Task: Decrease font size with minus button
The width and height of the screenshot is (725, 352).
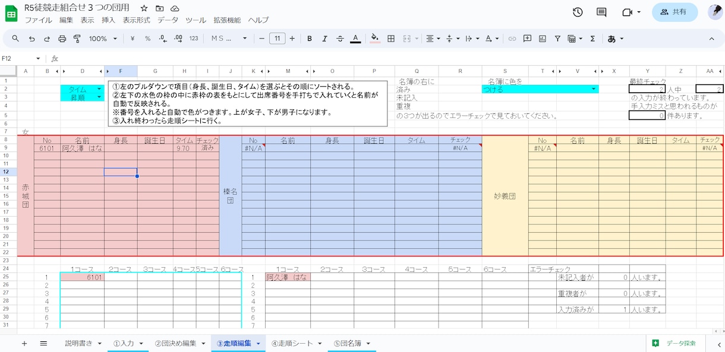Action: pyautogui.click(x=261, y=39)
